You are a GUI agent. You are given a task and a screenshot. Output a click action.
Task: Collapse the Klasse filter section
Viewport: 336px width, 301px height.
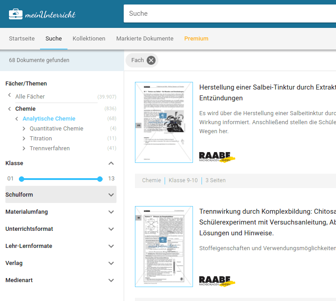click(111, 163)
